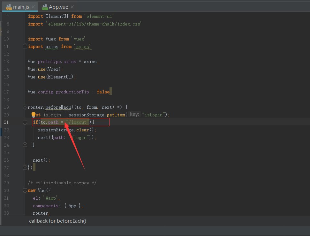Click the key: parameter hint on line 20
Screen dimensions: 310x236
tap(134, 114)
